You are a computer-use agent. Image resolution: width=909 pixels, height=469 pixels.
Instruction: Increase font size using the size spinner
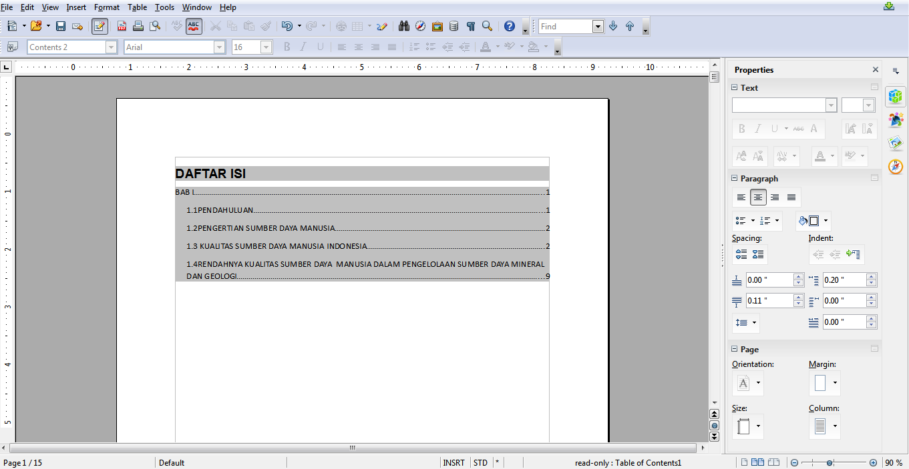click(x=265, y=47)
